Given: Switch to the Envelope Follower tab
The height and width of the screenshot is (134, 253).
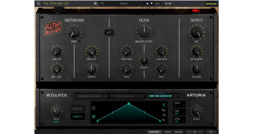Looking at the screenshot, I should [91, 97].
